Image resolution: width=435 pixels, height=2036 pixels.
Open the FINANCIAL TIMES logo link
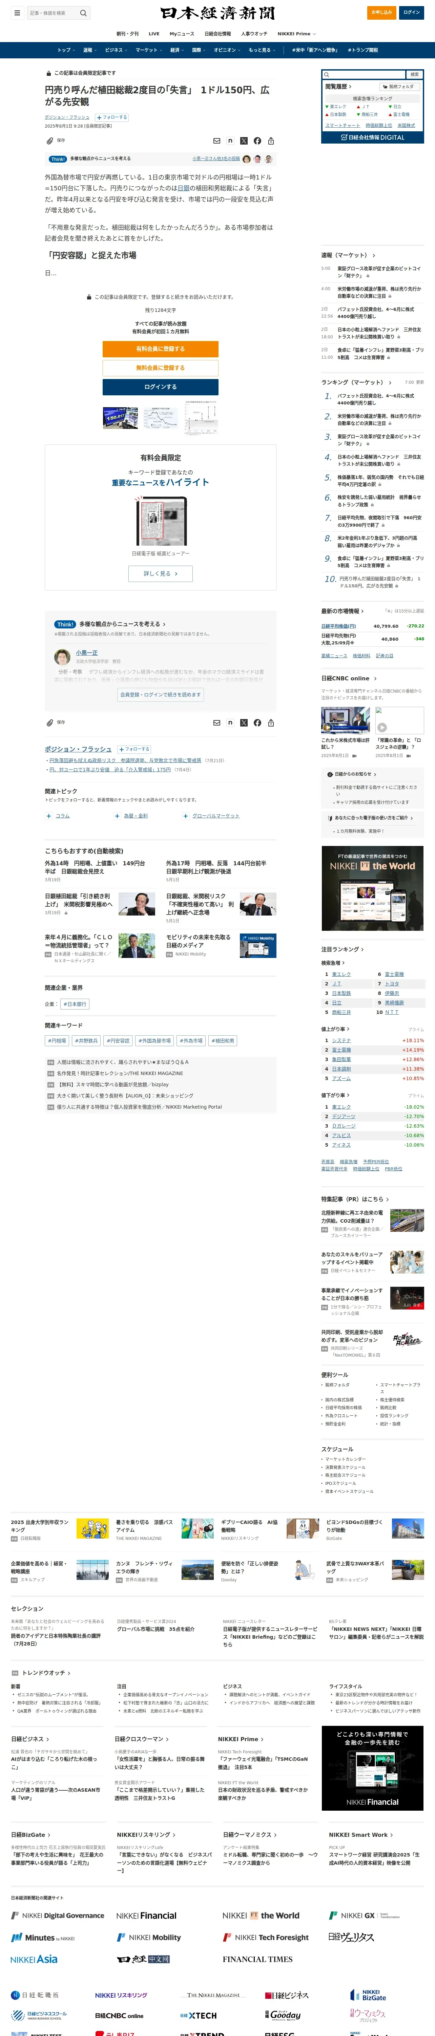pos(257,1960)
